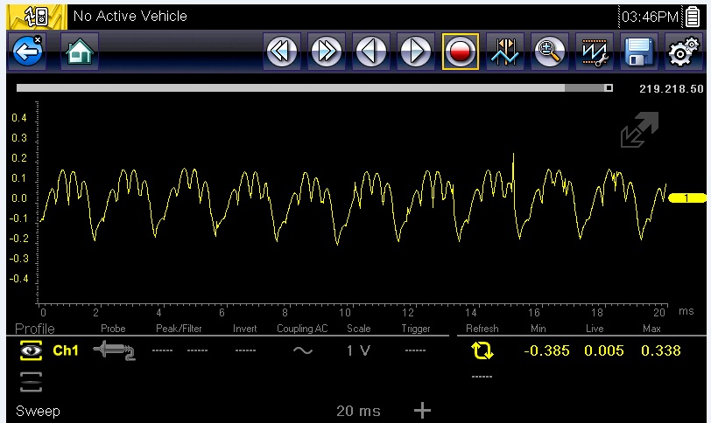711x423 pixels.
Task: Step forward one frame
Action: click(x=416, y=52)
